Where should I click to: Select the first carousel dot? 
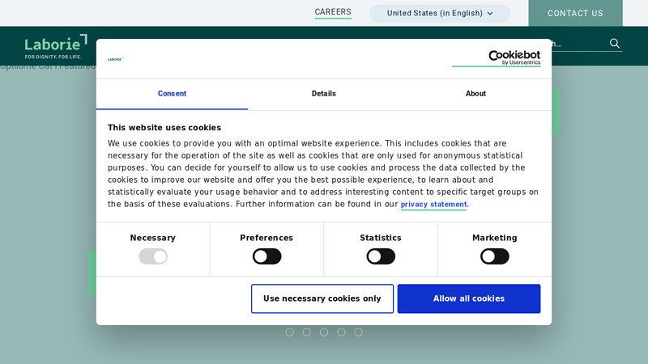(289, 332)
